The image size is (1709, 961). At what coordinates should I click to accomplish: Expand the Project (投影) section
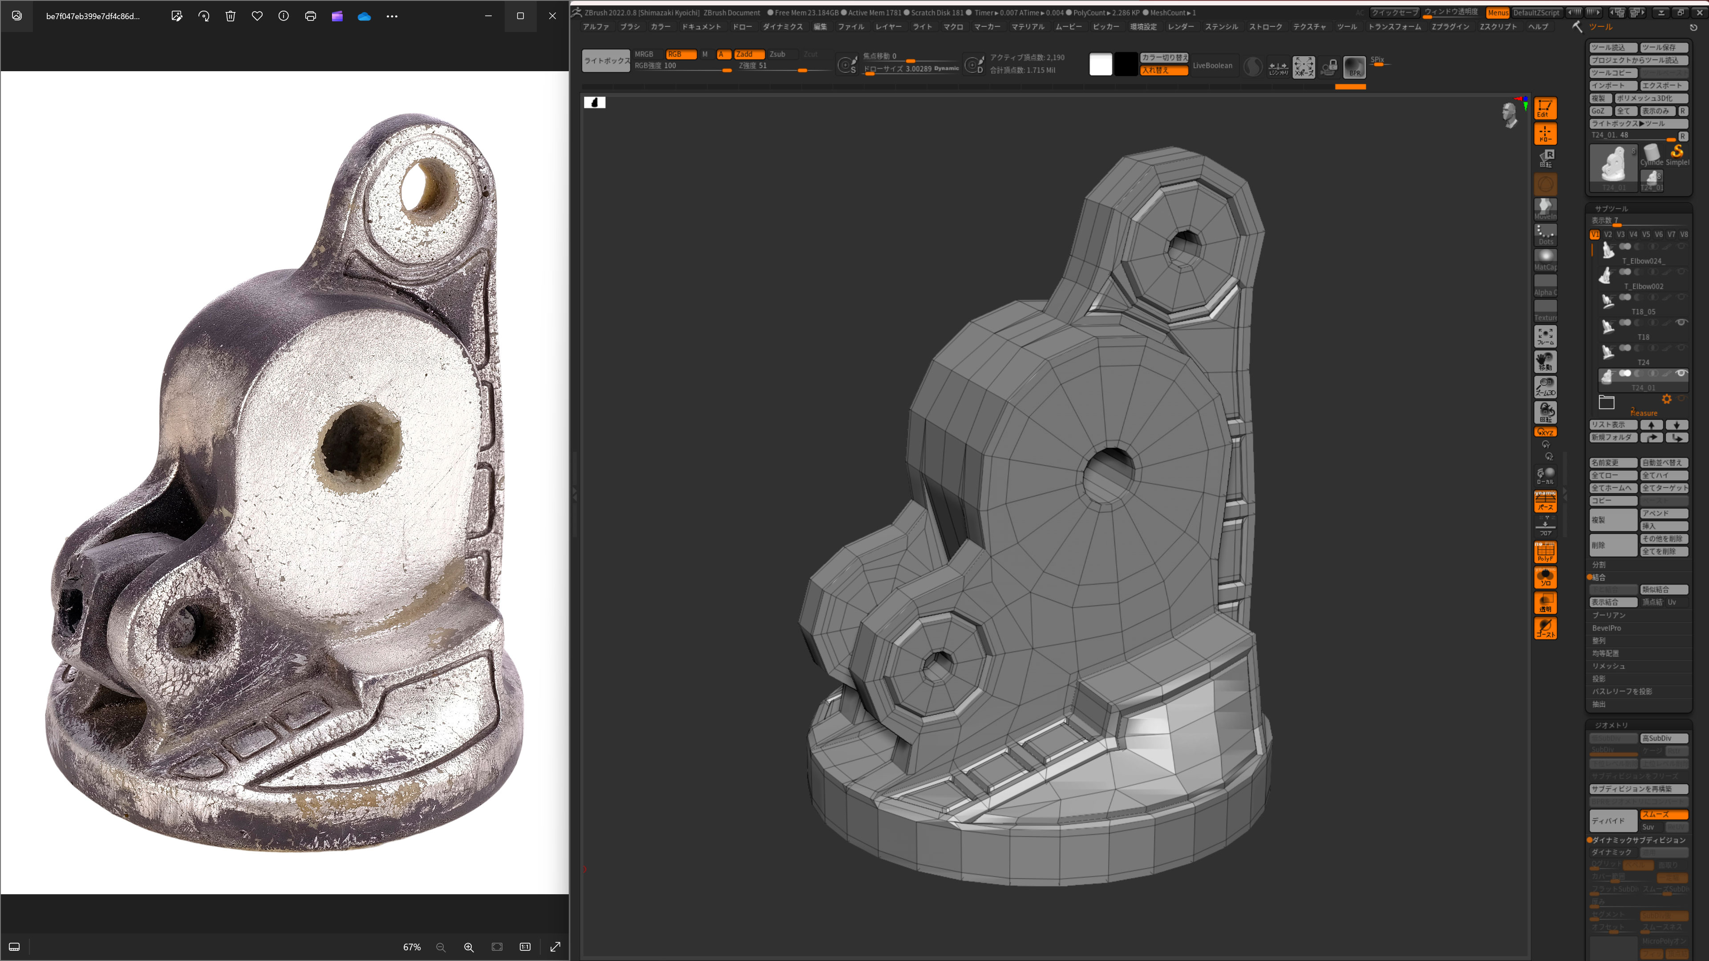click(1599, 678)
